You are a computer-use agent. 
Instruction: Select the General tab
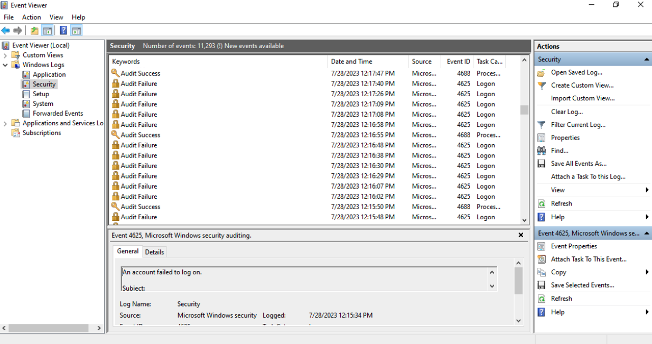click(x=128, y=252)
